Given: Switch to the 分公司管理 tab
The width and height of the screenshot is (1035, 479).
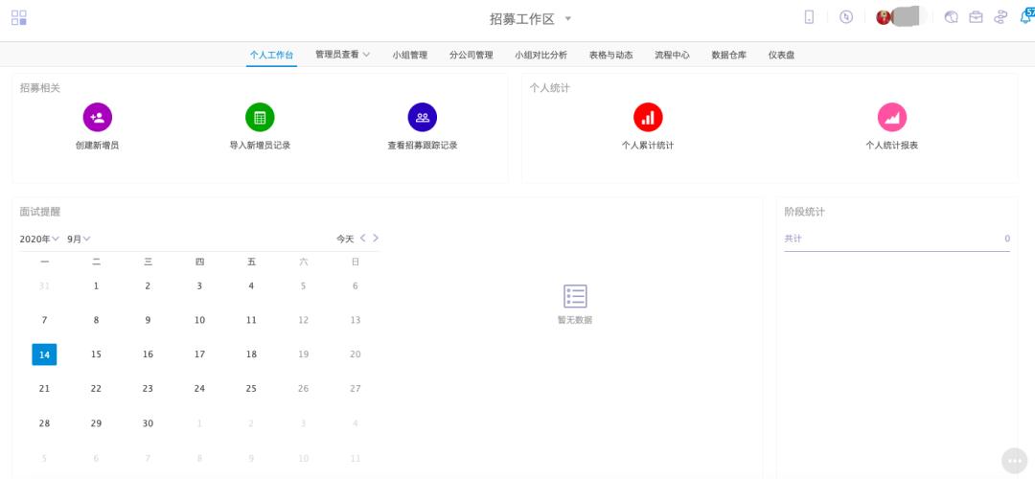Looking at the screenshot, I should [x=471, y=56].
